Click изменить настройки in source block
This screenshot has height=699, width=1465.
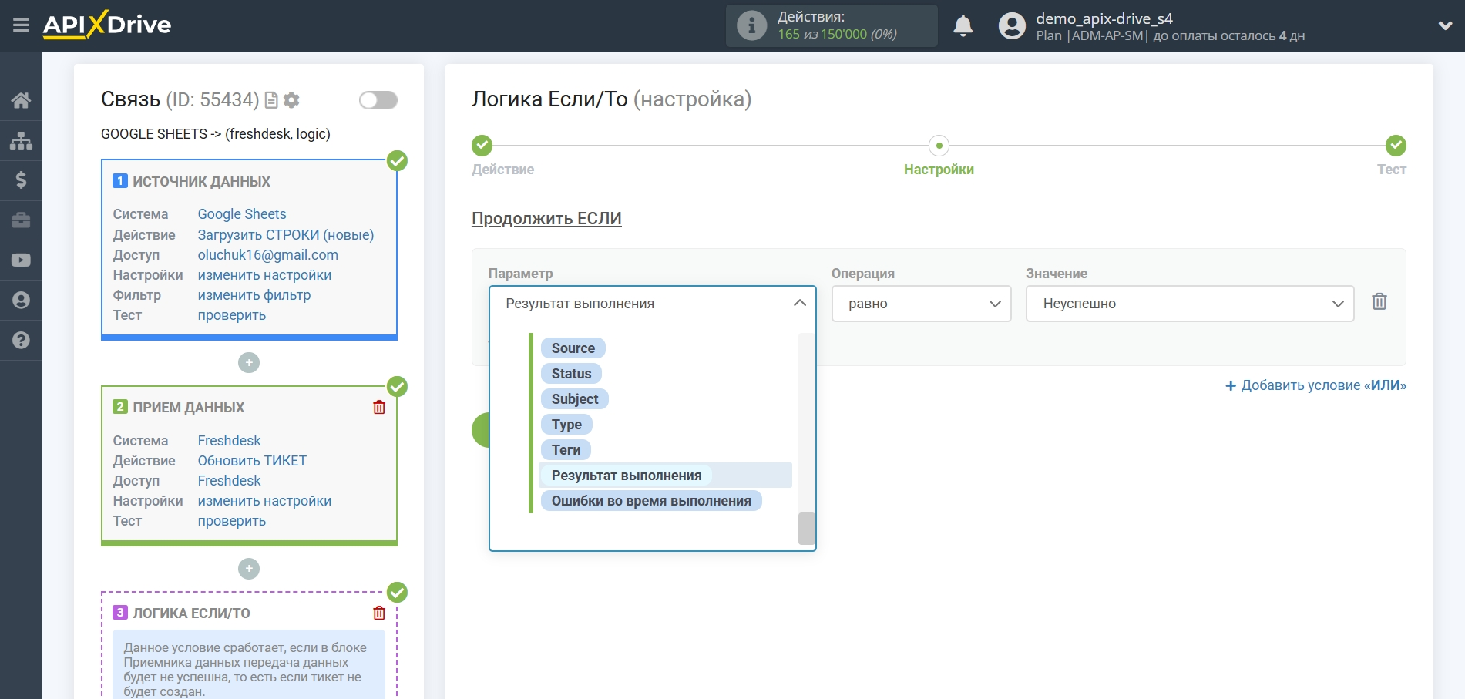tap(264, 275)
